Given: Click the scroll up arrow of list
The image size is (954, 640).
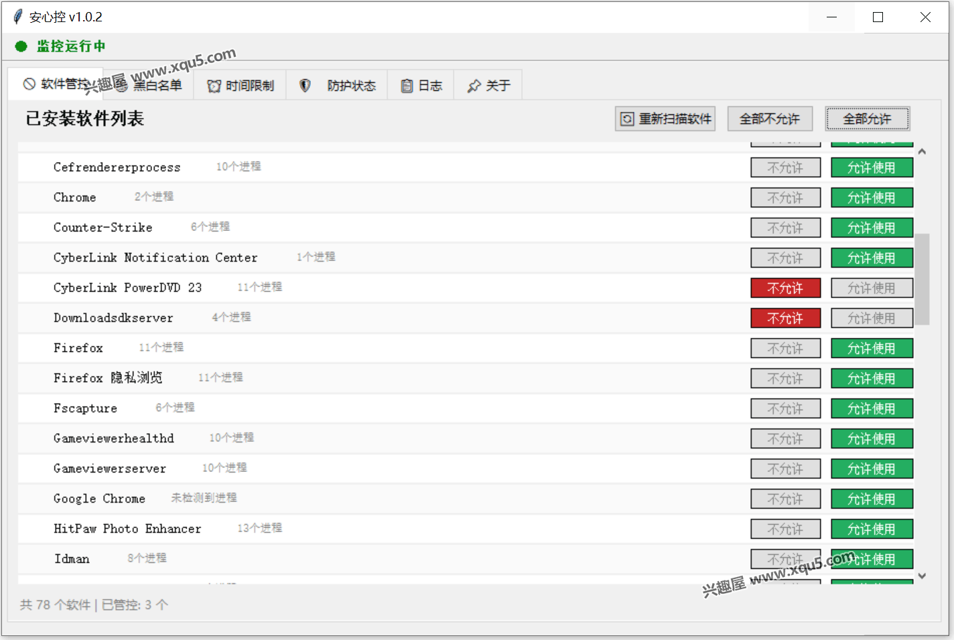Looking at the screenshot, I should pyautogui.click(x=922, y=152).
